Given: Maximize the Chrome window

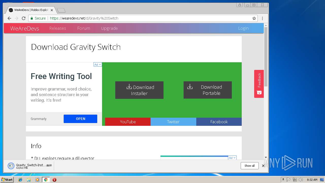Looking at the screenshot, I should [254, 5].
